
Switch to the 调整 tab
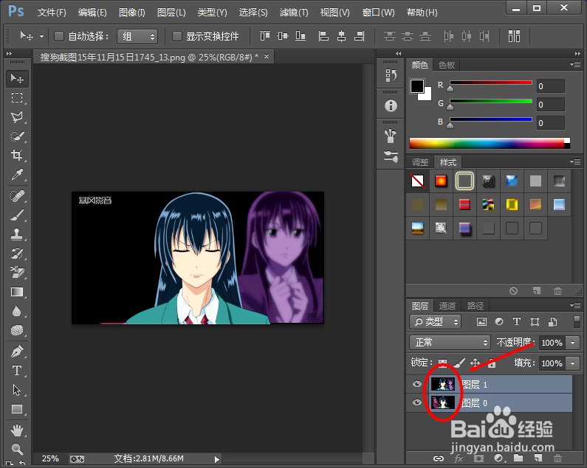(420, 162)
